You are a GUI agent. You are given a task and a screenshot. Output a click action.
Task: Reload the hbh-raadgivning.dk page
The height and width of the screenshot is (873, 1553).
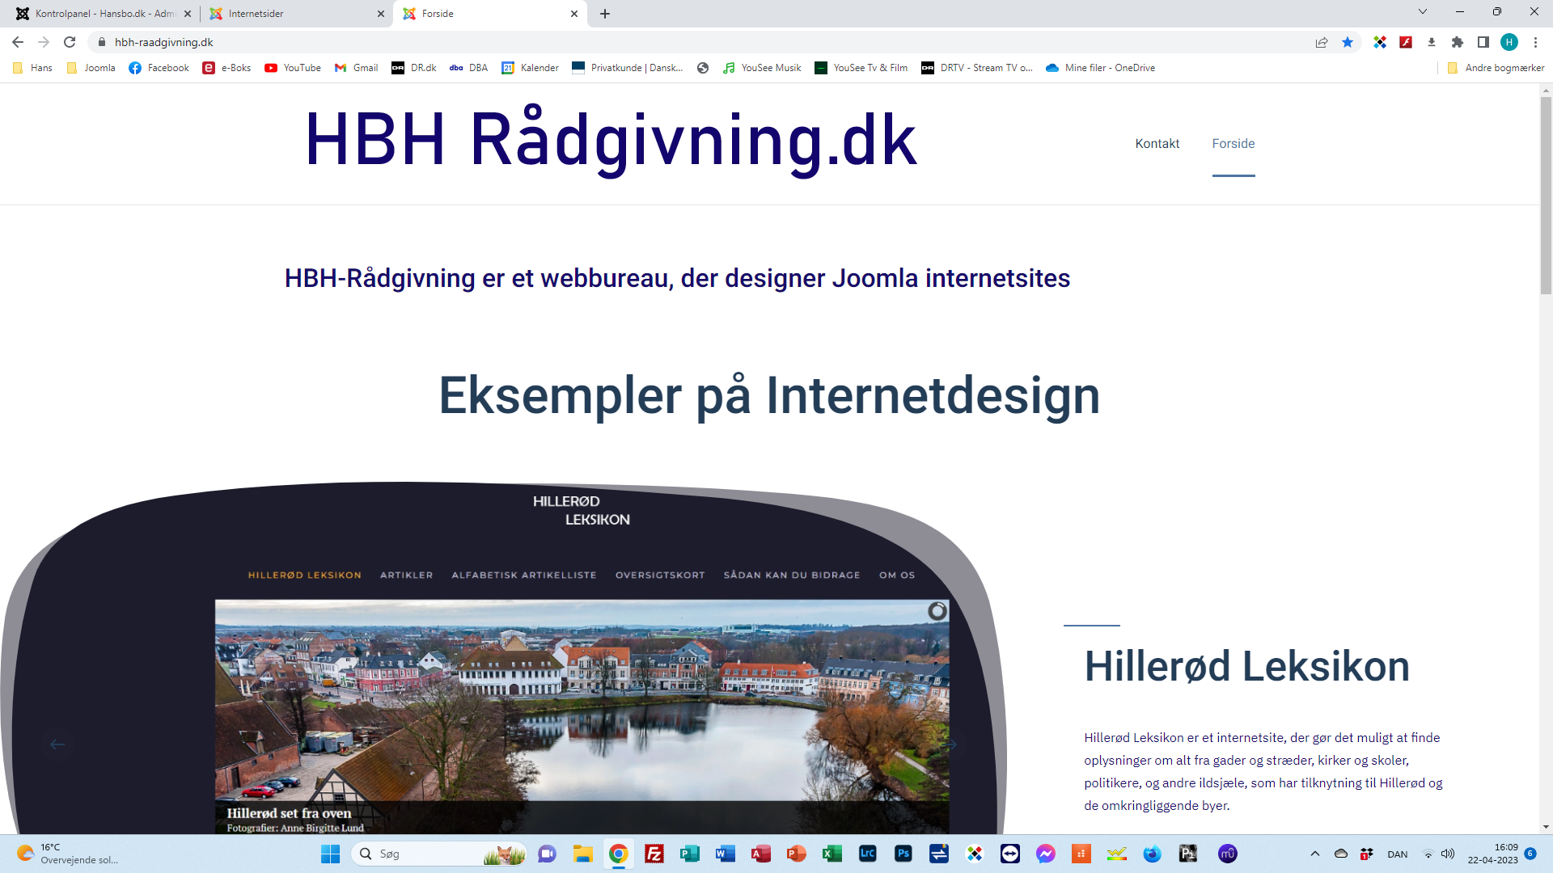pyautogui.click(x=70, y=42)
